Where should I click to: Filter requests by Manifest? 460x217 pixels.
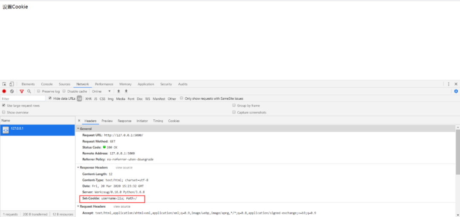point(159,98)
